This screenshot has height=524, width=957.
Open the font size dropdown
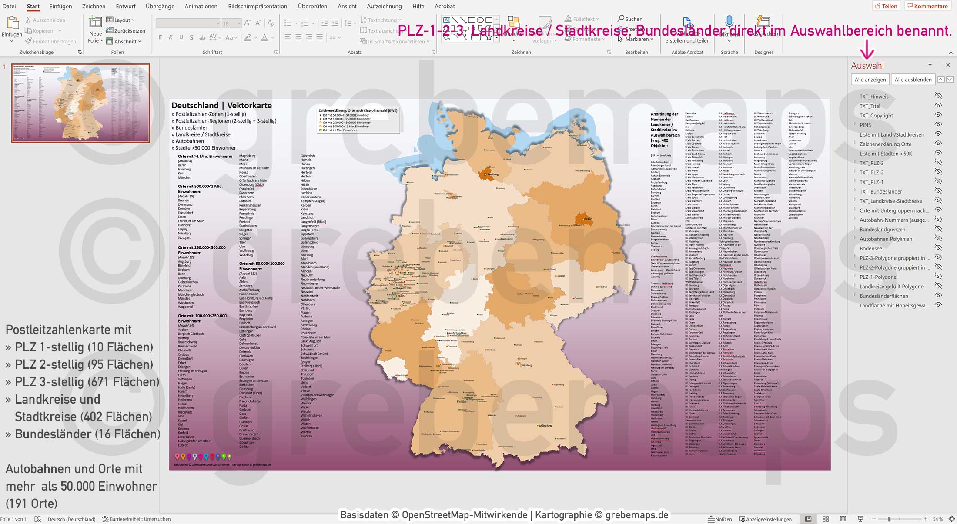coord(238,23)
